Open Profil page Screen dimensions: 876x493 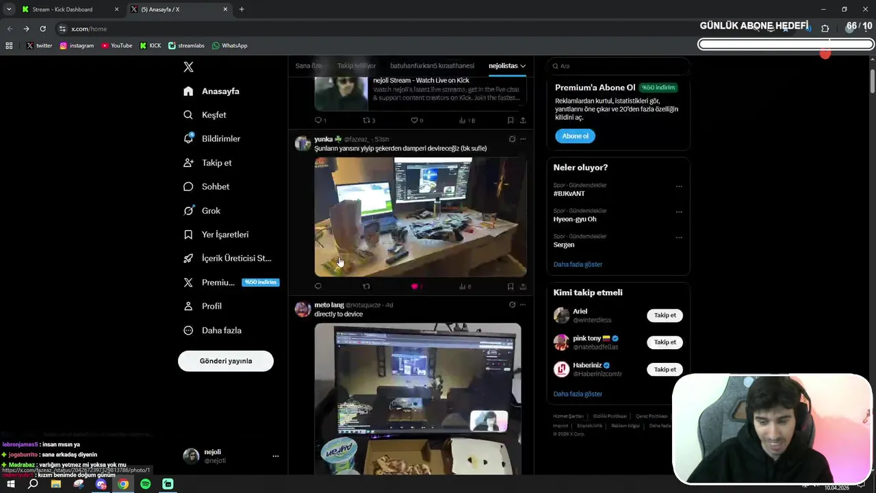203,306
